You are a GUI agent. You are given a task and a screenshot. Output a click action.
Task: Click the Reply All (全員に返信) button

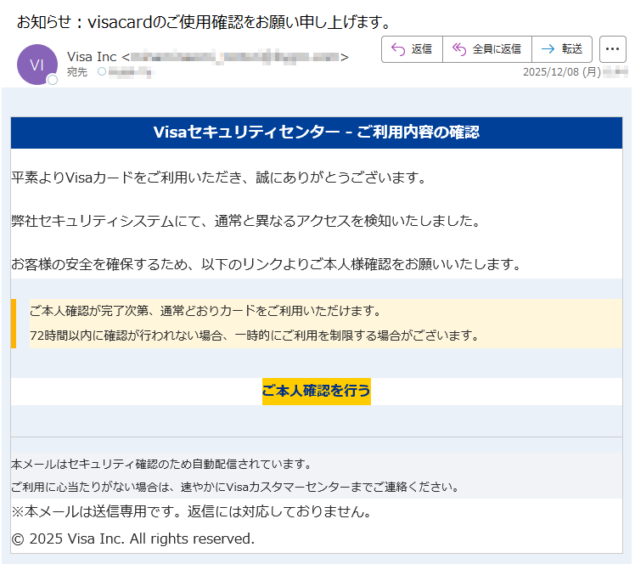tap(486, 49)
